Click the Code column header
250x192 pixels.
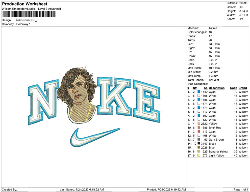pyautogui.click(x=233, y=88)
